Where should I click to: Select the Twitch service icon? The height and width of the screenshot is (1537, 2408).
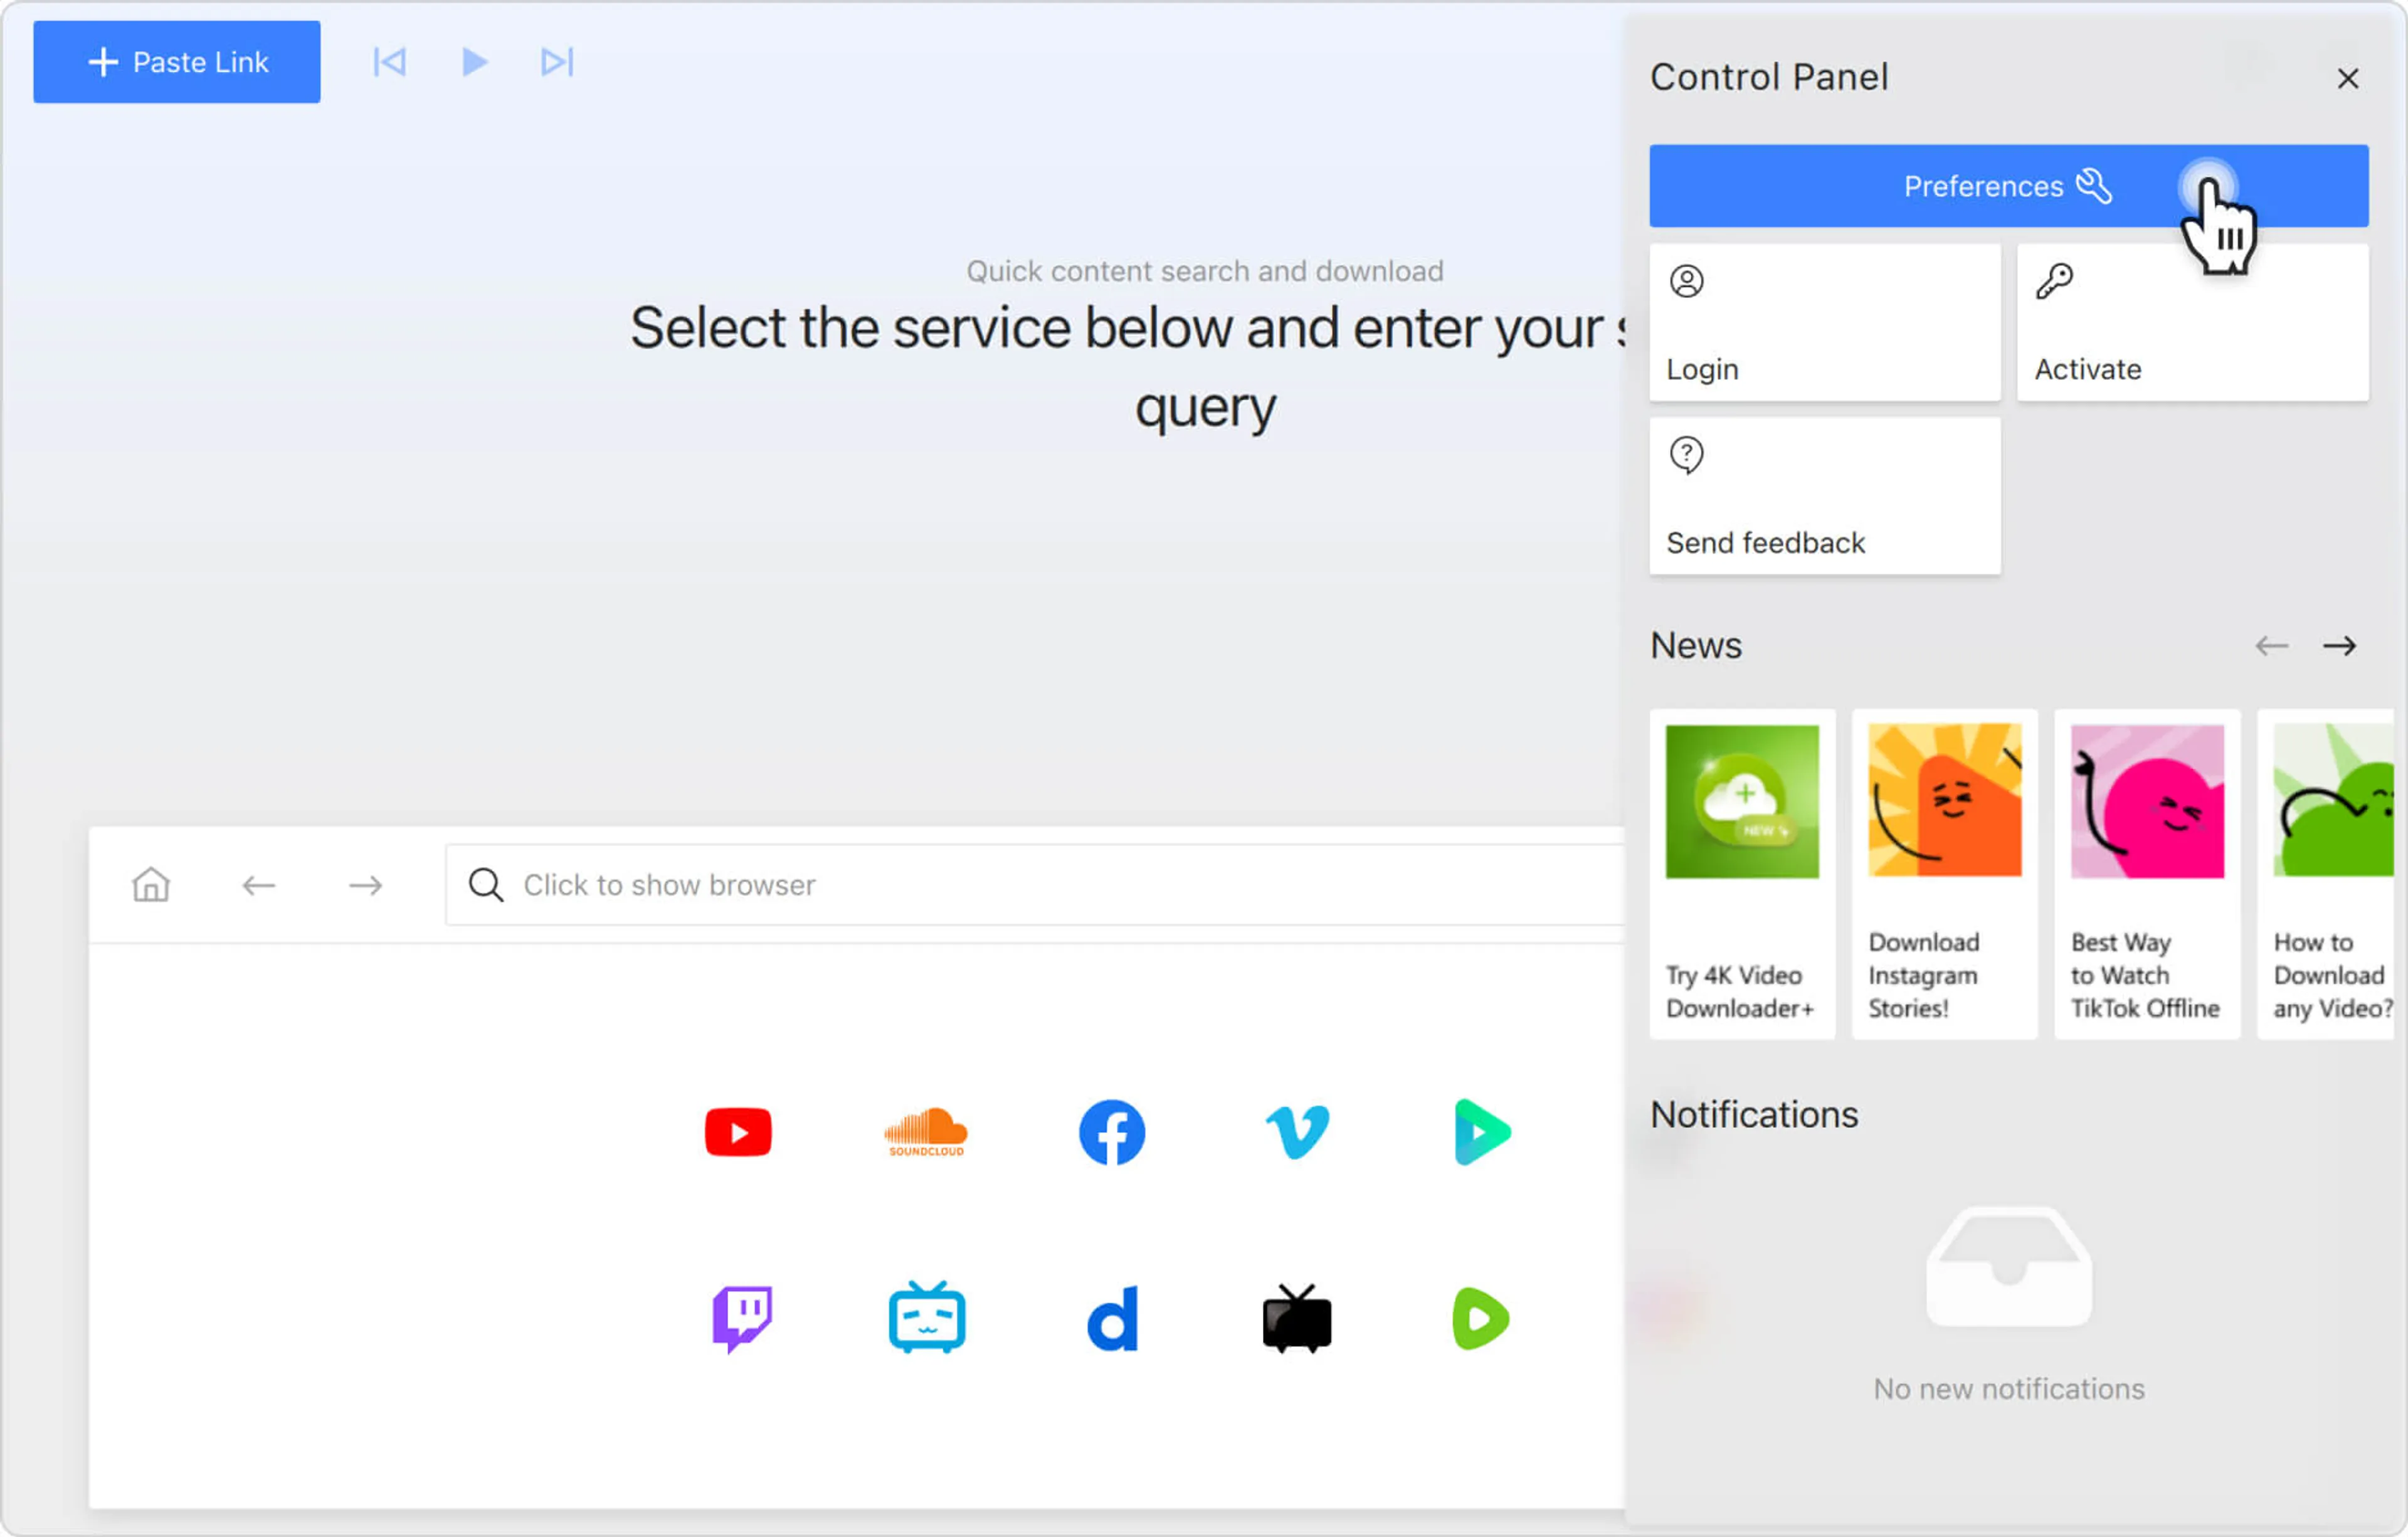[x=741, y=1317]
